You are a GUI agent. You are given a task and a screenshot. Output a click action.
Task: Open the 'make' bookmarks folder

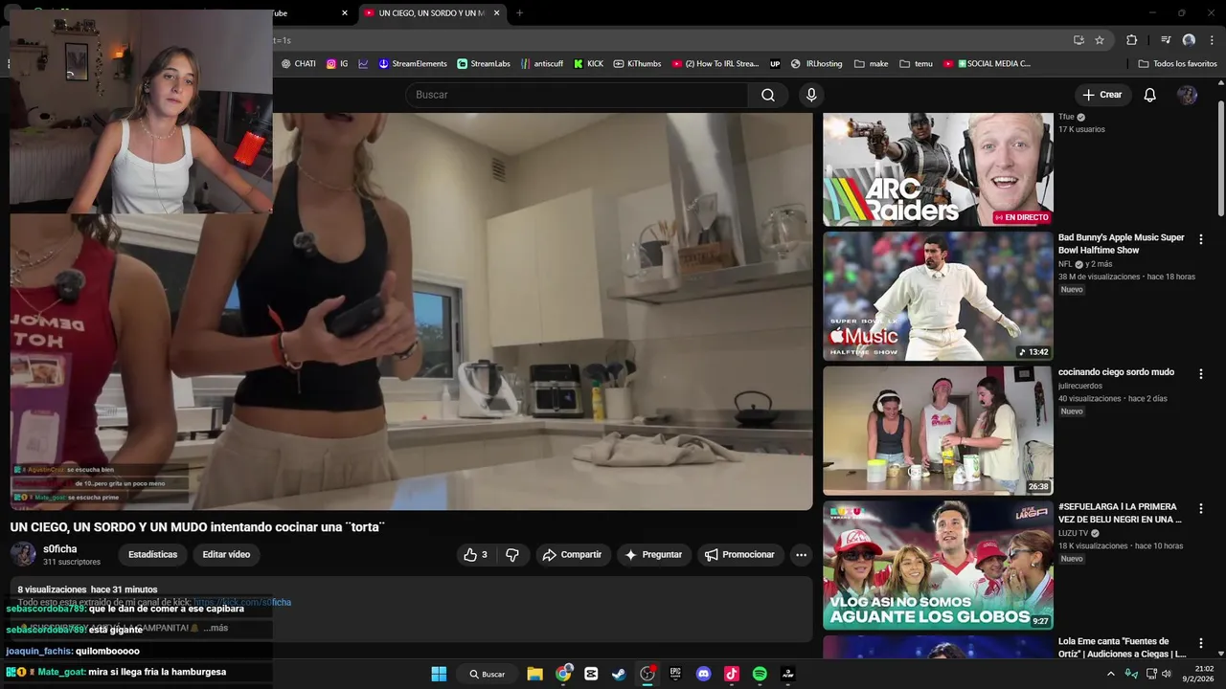tap(871, 64)
